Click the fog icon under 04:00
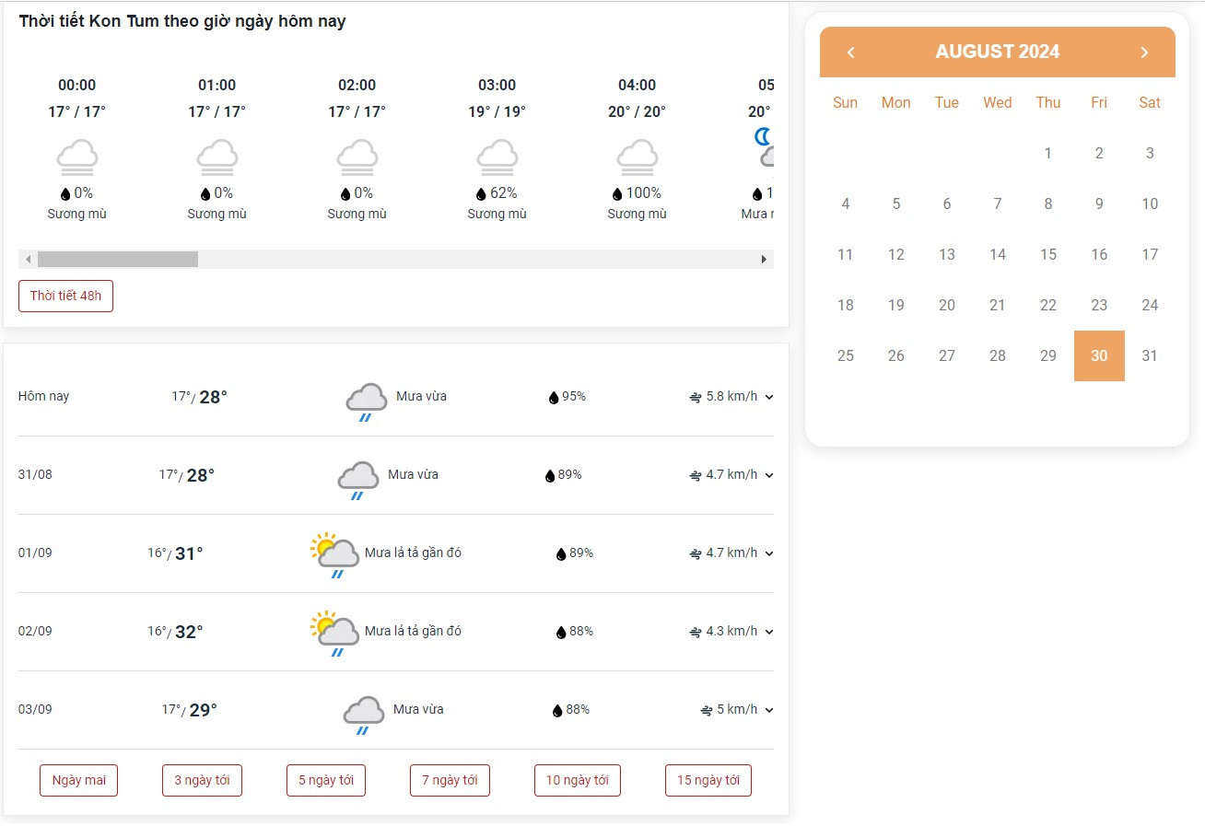The image size is (1205, 826). tap(638, 157)
